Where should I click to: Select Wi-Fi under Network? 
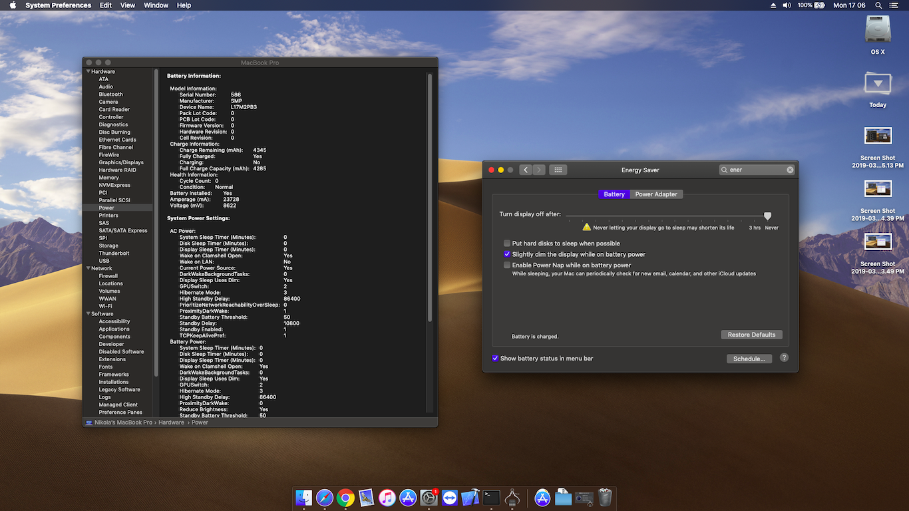click(105, 306)
